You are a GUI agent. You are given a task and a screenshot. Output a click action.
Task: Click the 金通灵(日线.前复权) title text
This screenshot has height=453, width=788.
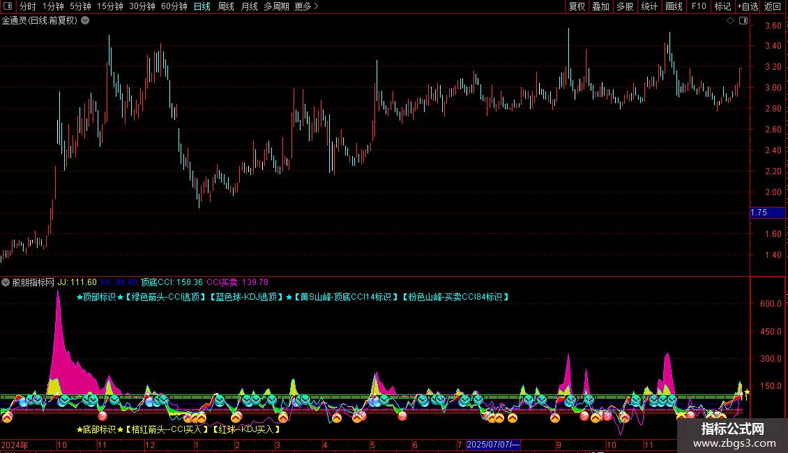(x=40, y=21)
